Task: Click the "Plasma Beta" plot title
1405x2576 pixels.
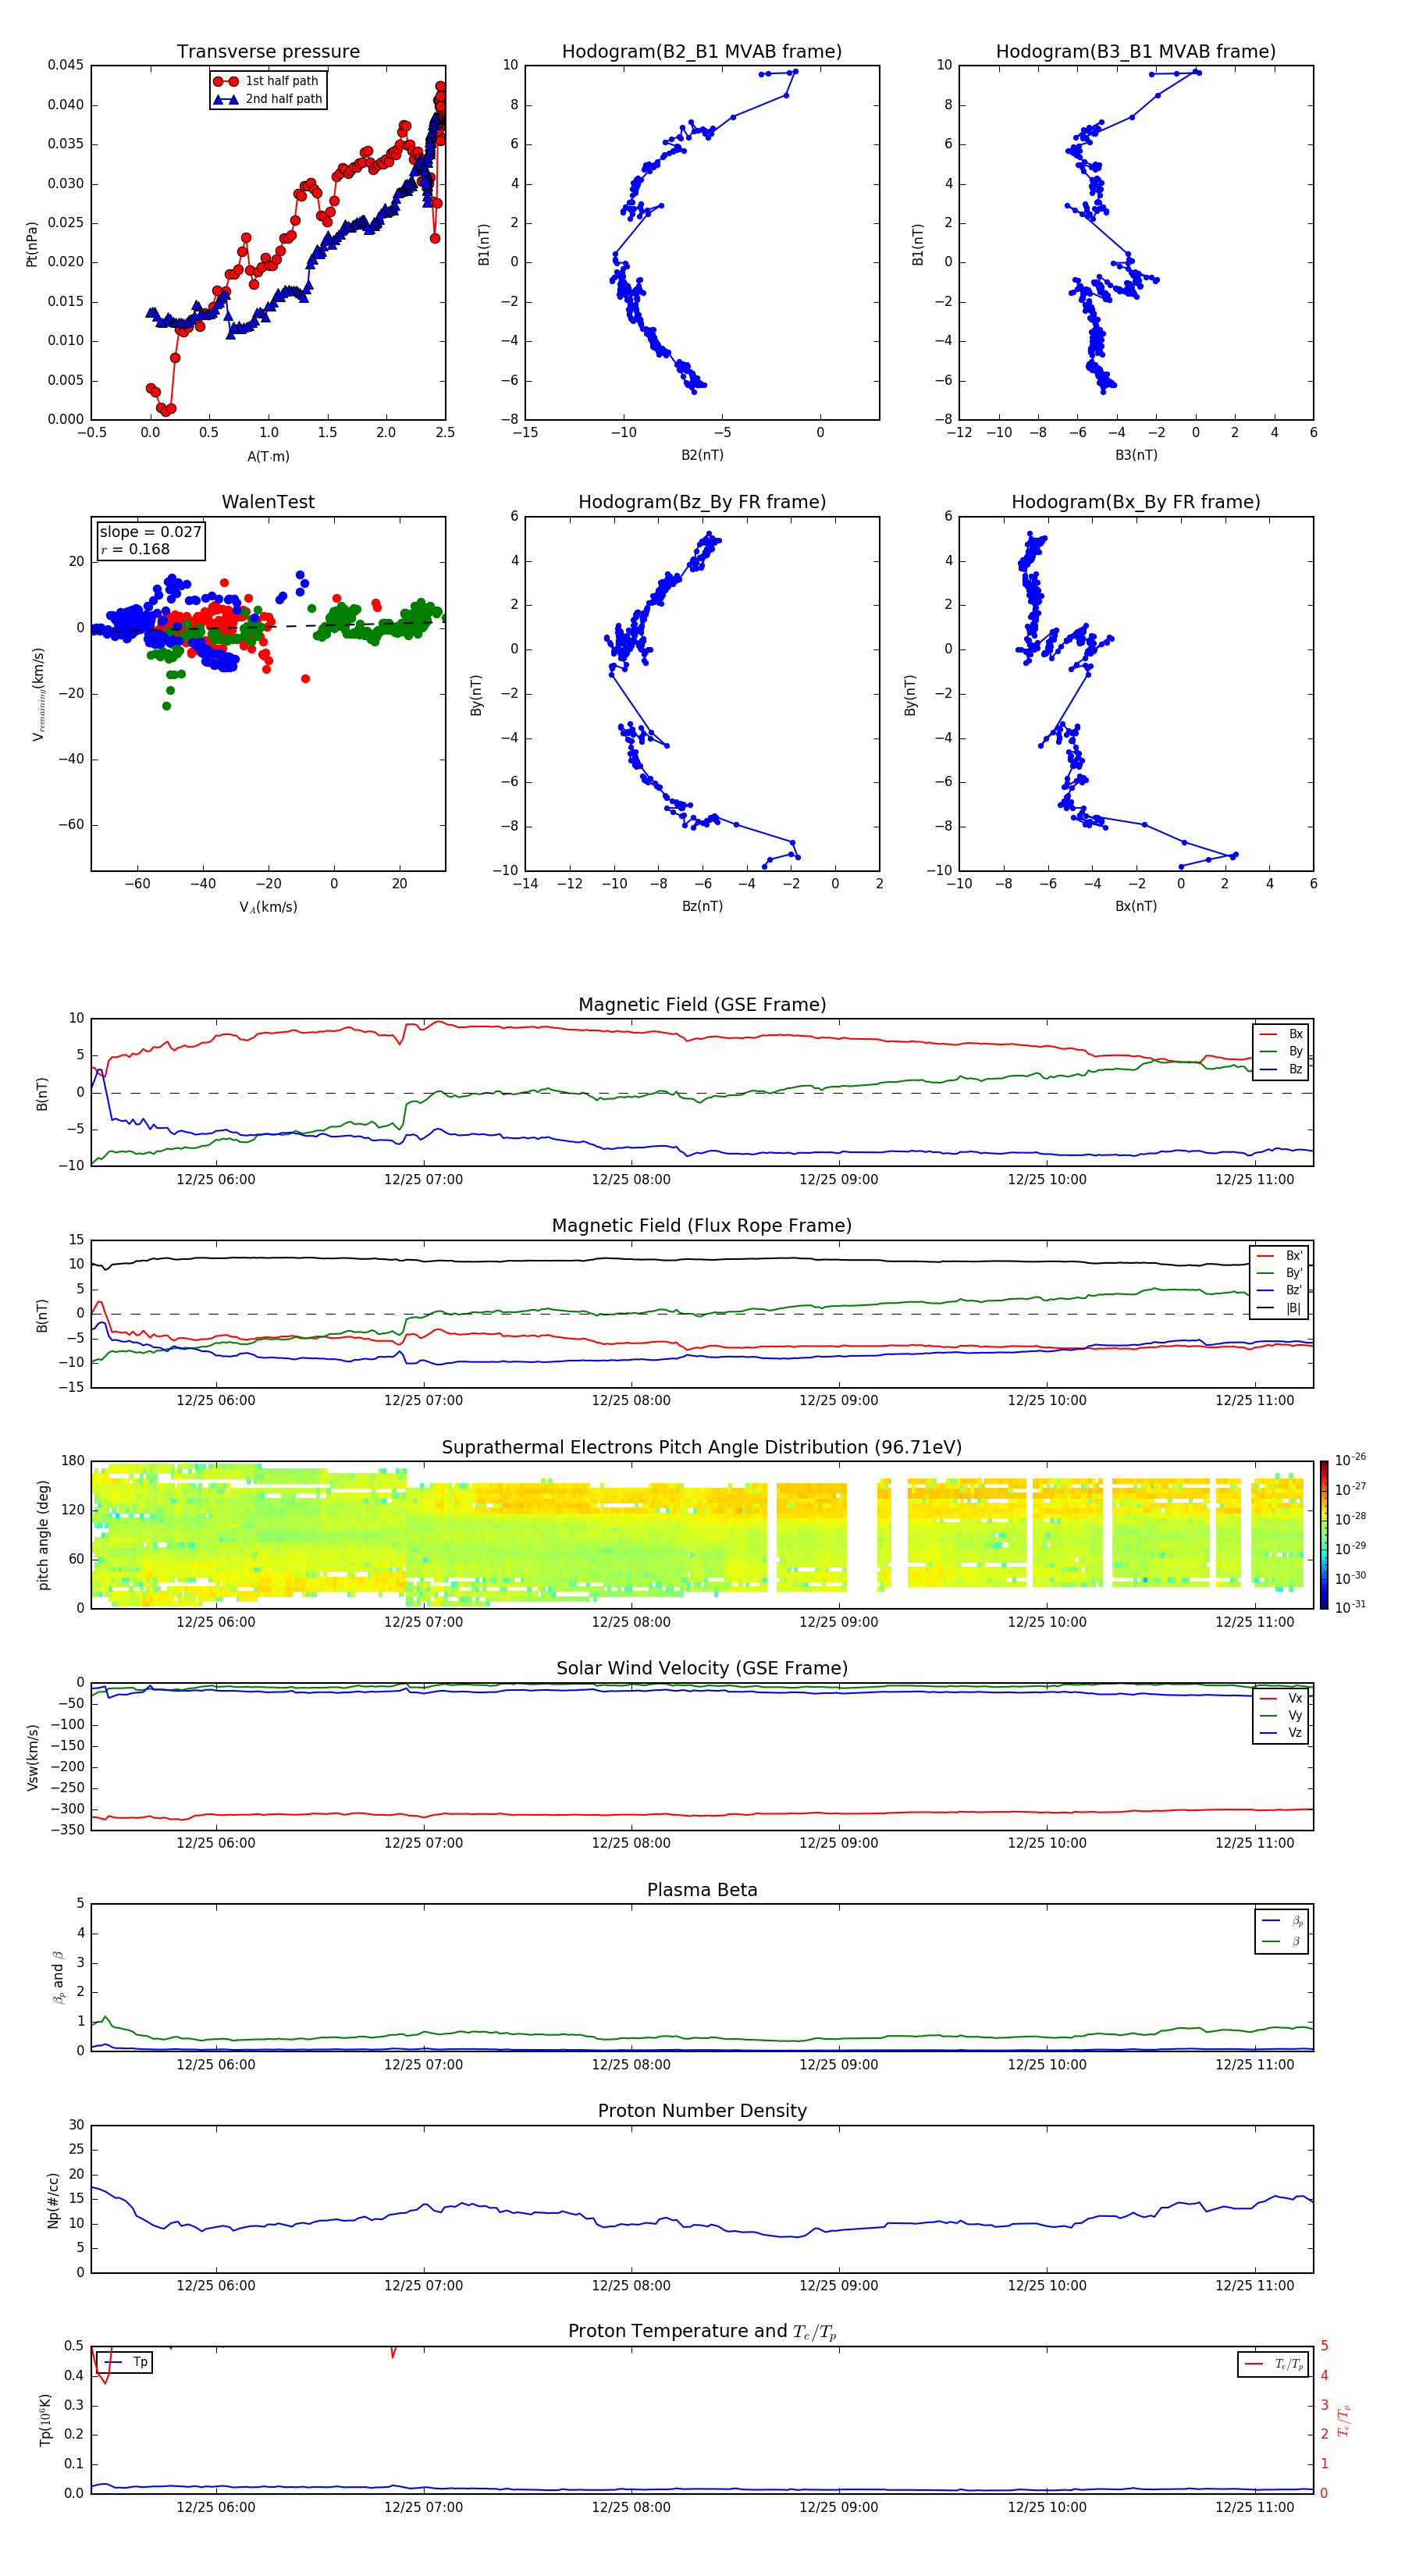Action: [702, 1890]
